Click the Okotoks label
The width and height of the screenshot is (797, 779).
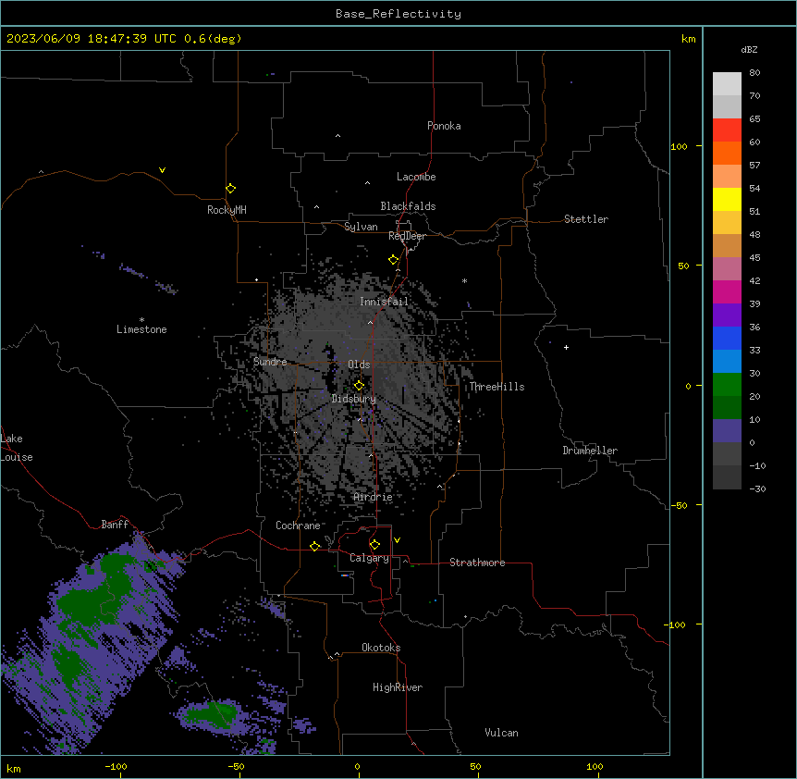click(381, 648)
